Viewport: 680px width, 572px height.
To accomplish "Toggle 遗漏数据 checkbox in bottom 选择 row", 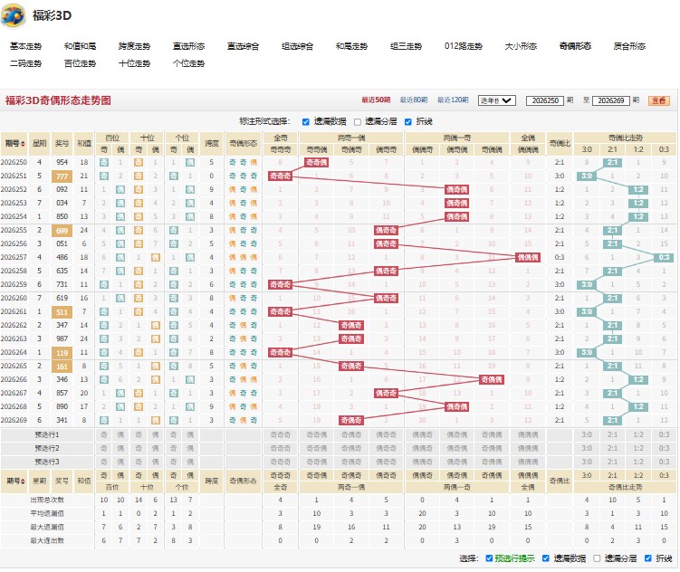I will pyautogui.click(x=546, y=558).
